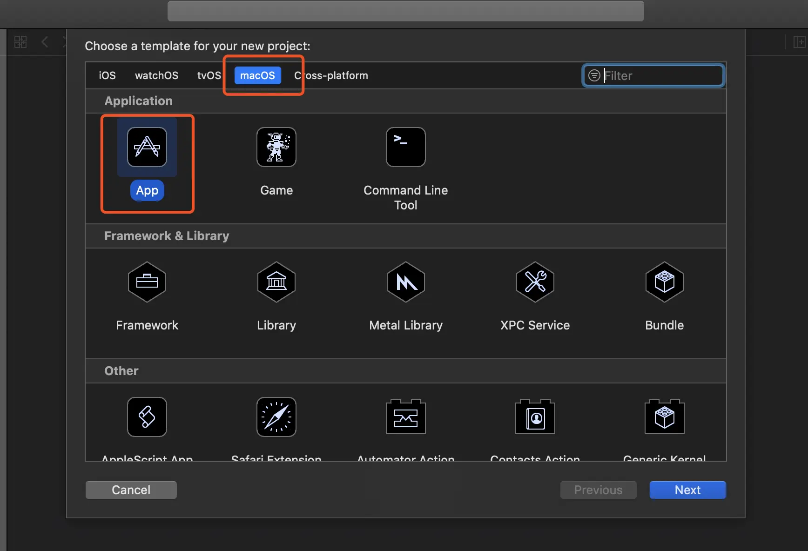
Task: Click the Game label text
Action: (x=276, y=190)
